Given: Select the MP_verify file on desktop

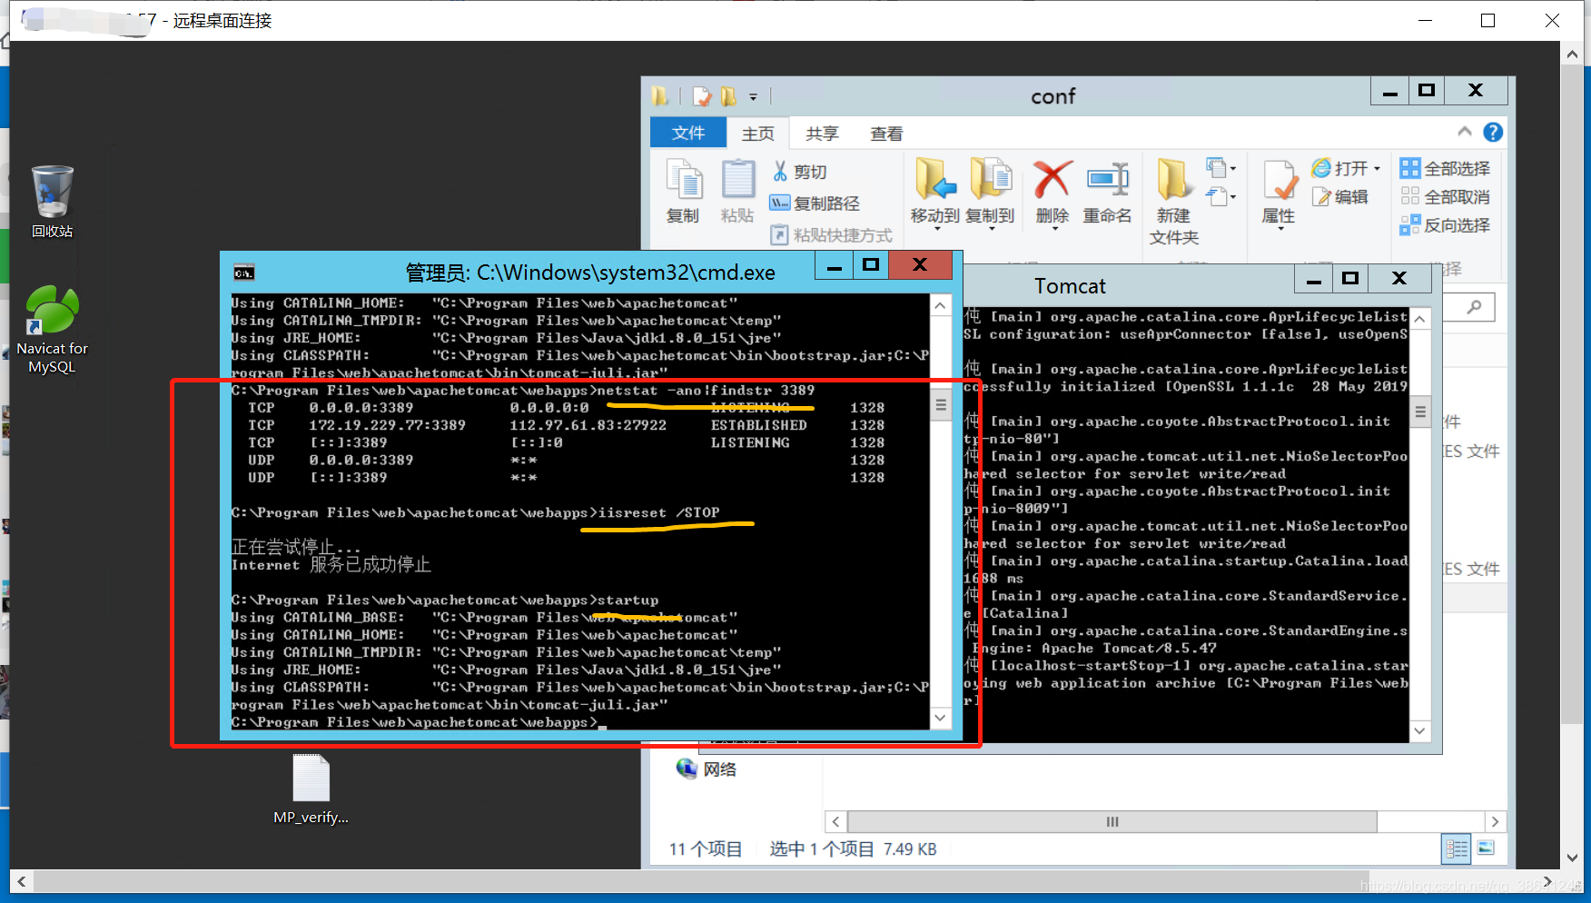Looking at the screenshot, I should point(311,789).
